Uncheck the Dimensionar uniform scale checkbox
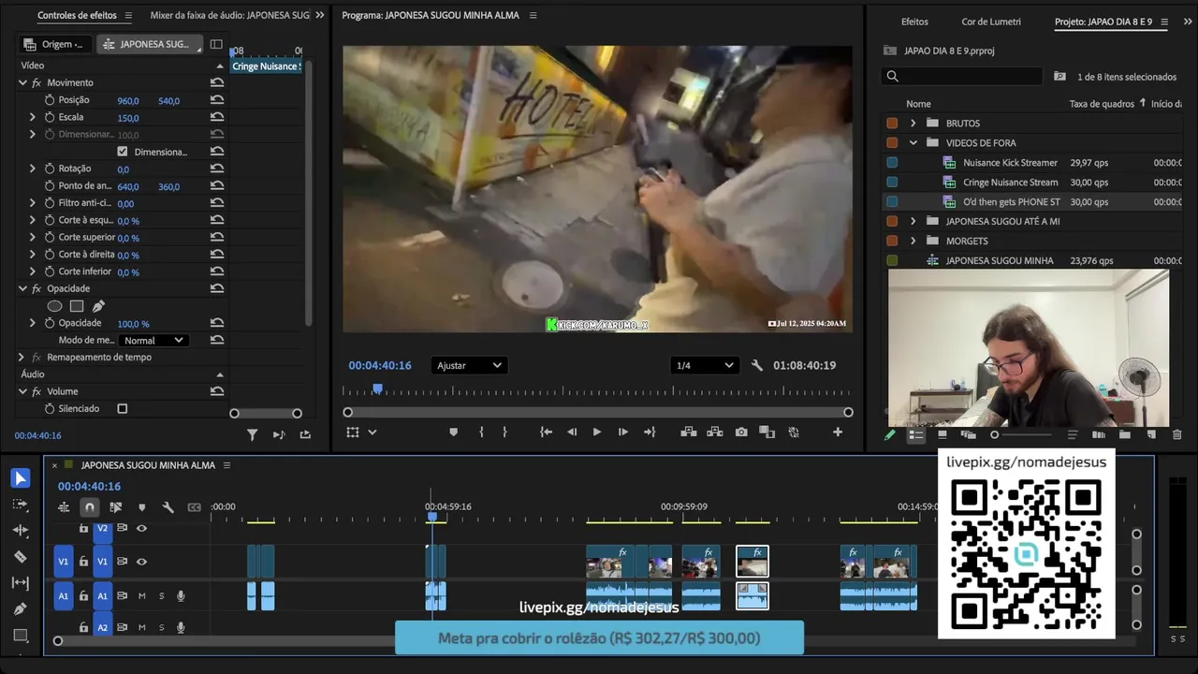The height and width of the screenshot is (674, 1198). coord(123,152)
